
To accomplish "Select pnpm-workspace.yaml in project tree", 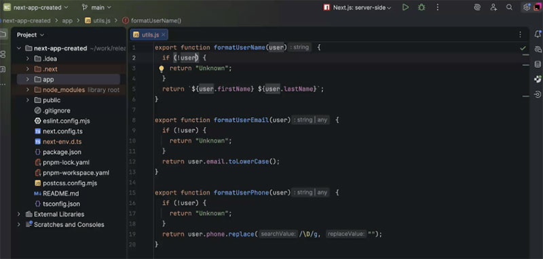I will 72,173.
